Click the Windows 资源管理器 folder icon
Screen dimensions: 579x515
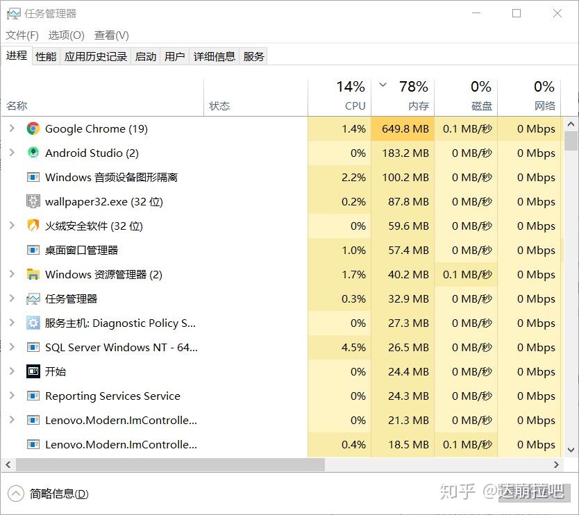(33, 274)
